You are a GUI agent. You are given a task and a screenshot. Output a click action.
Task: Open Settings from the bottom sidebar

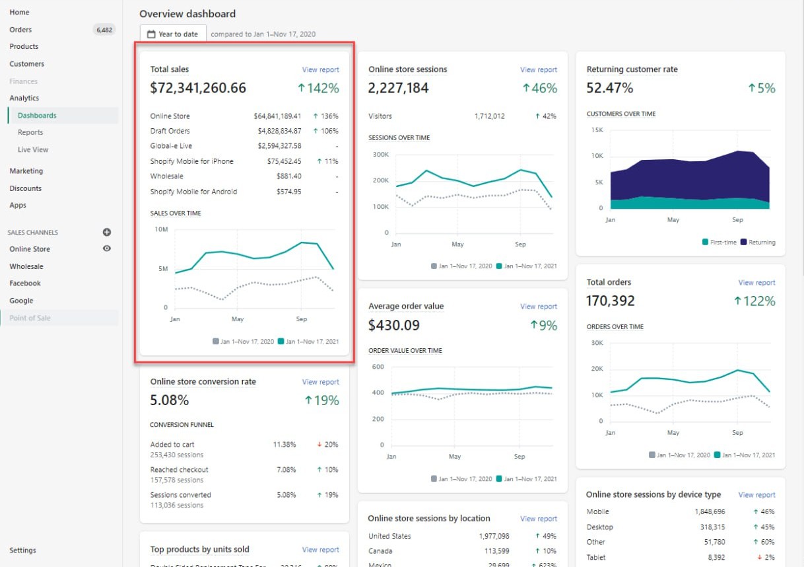pyautogui.click(x=22, y=550)
